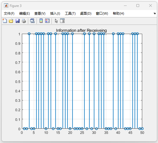Click the dock figure arrow at menu right
Image resolution: width=158 pixels, height=143 pixels.
click(154, 13)
